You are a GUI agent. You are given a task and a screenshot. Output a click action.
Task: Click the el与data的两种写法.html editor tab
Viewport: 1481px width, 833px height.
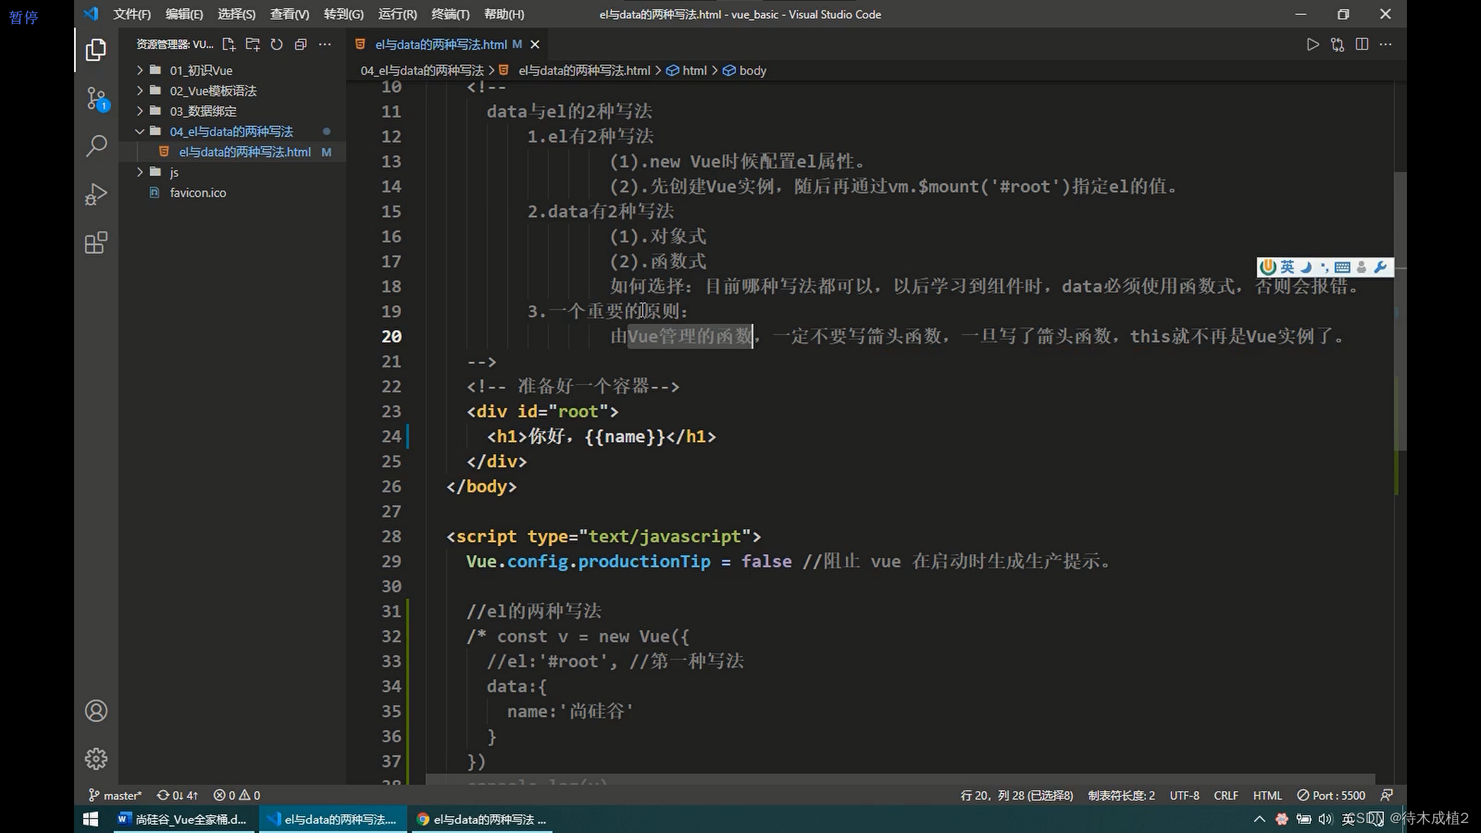447,45
